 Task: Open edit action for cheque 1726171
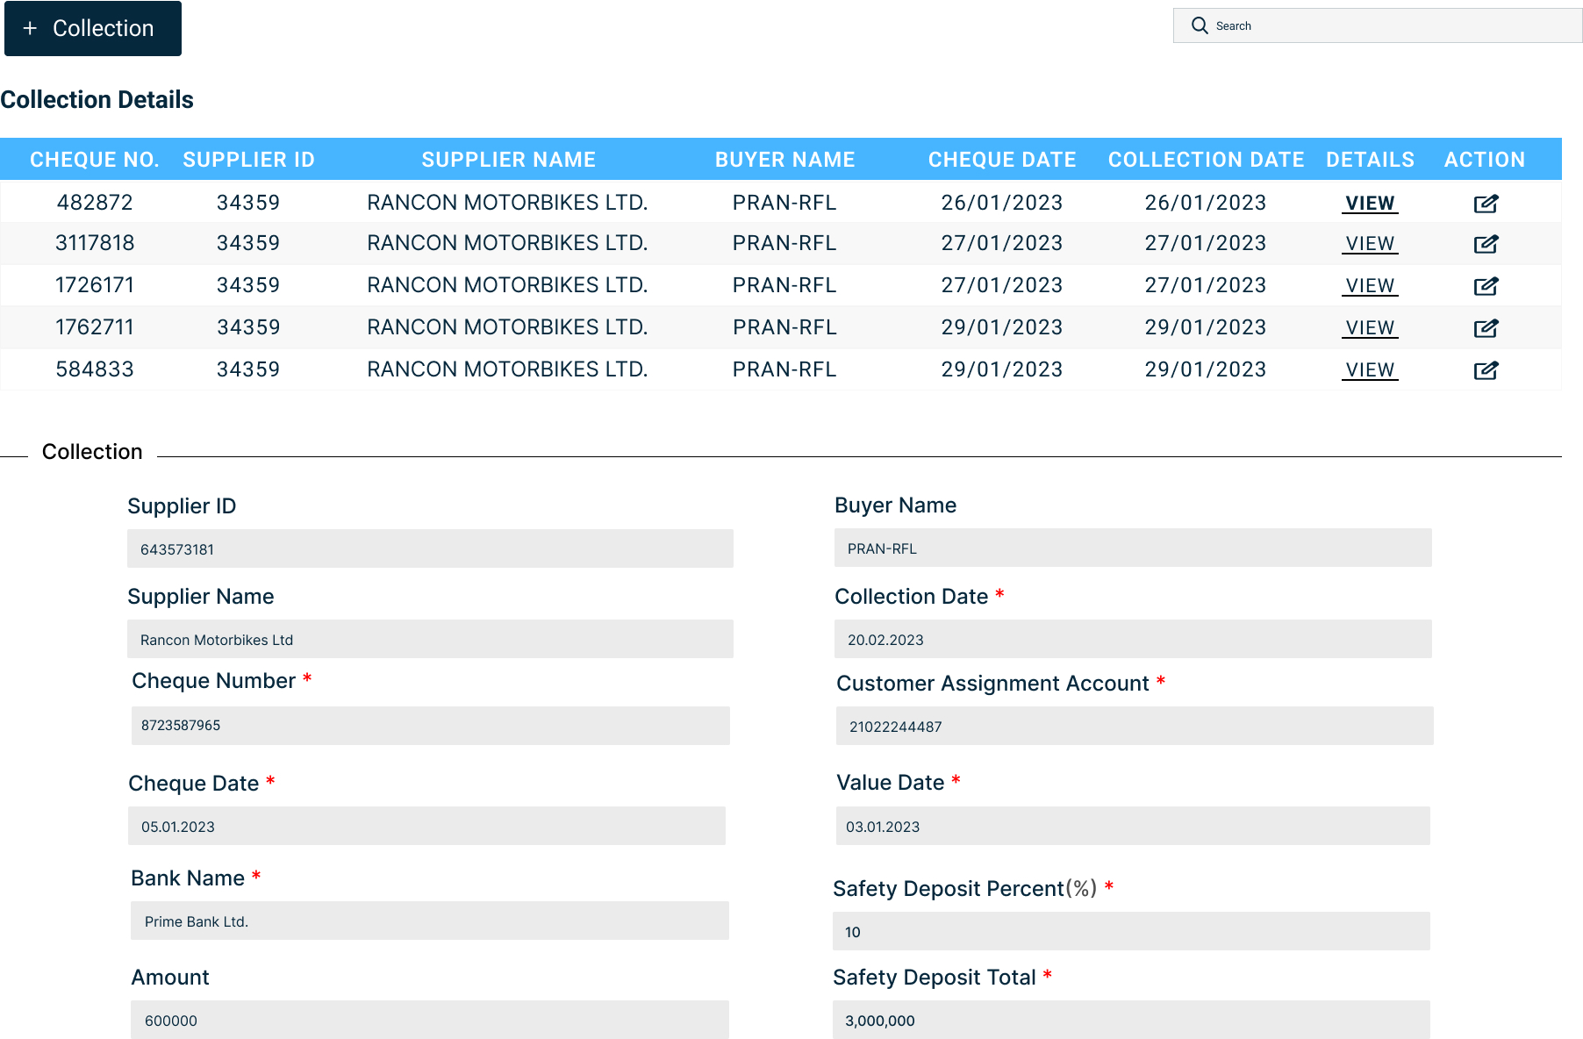(1486, 286)
